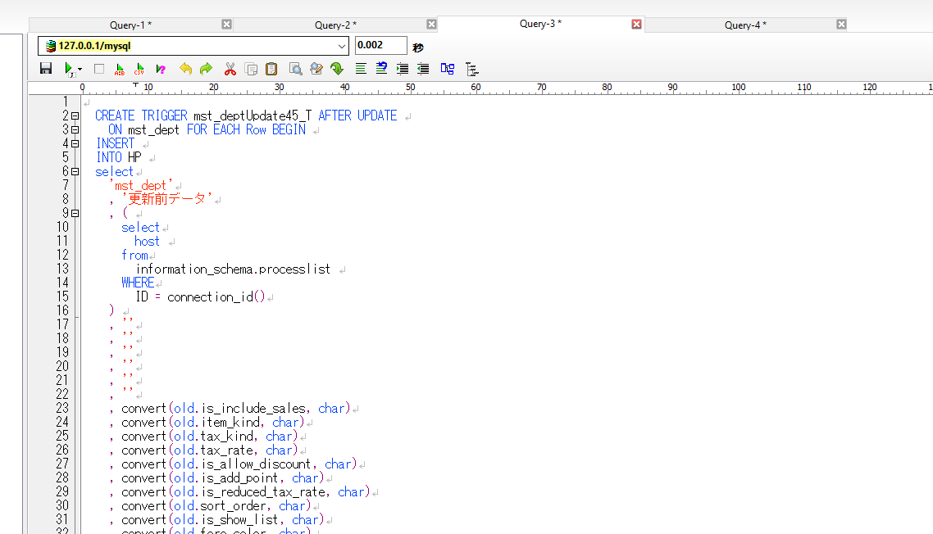Click the WHERE keyword on line 14
Screen dimensions: 933x534
click(138, 283)
